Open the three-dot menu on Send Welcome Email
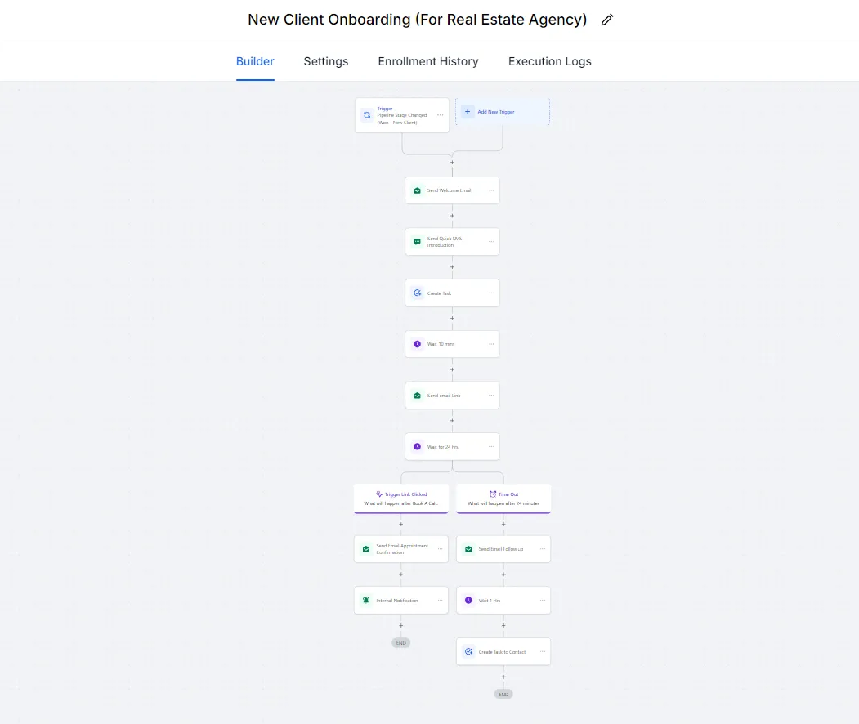Screen dimensions: 859x724 point(491,190)
